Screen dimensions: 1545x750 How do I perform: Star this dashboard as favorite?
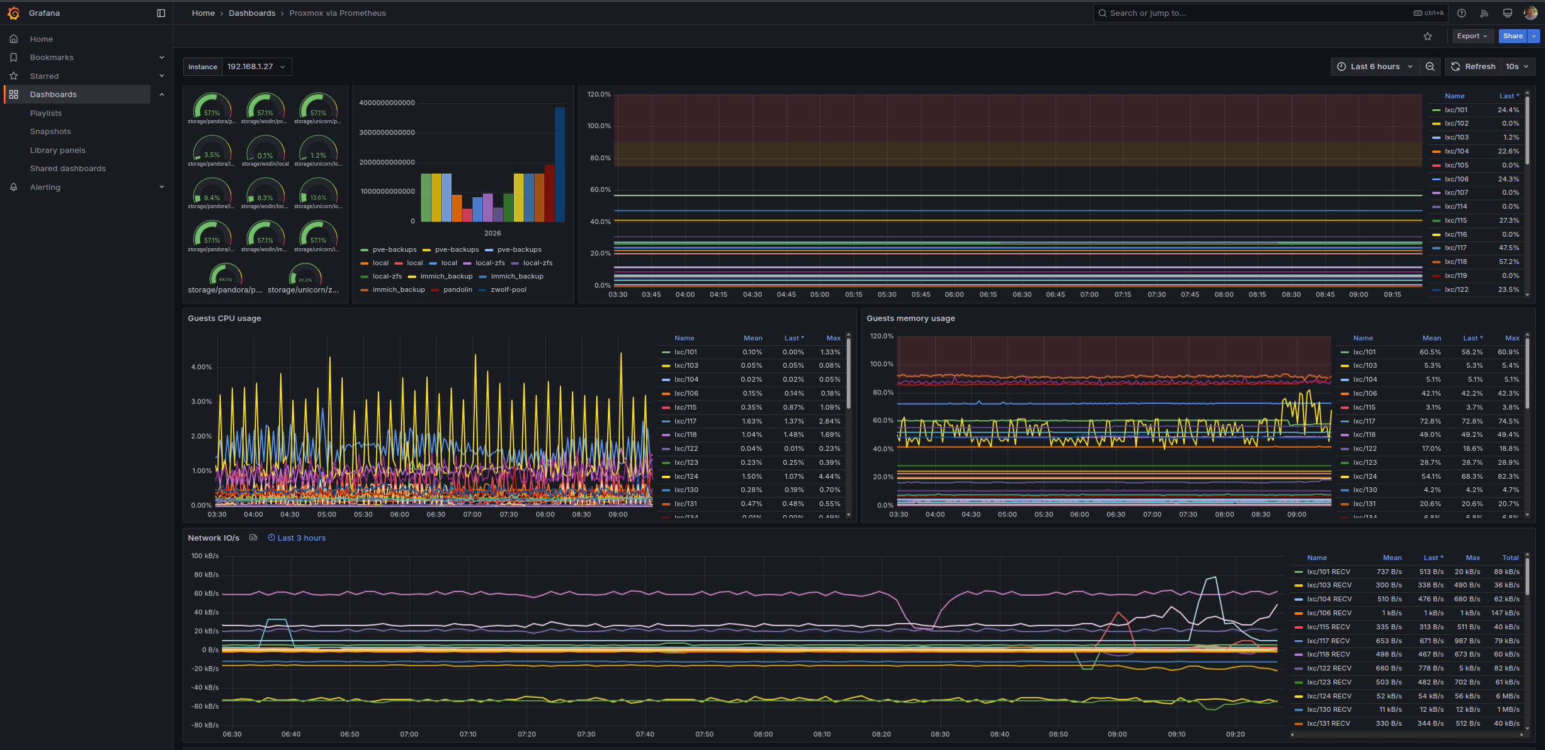click(1428, 36)
